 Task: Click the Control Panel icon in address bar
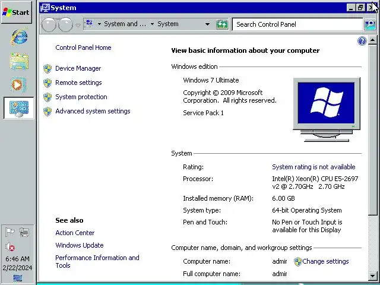click(90, 24)
